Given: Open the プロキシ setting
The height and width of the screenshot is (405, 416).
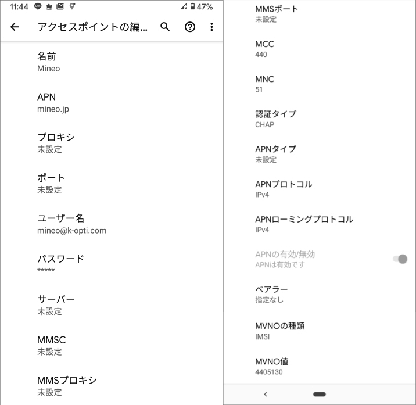Looking at the screenshot, I should click(x=112, y=143).
